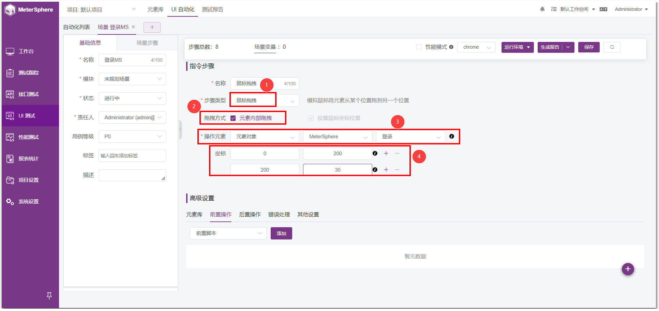
Task: Add a coordinate row after 0, 200
Action: (386, 153)
